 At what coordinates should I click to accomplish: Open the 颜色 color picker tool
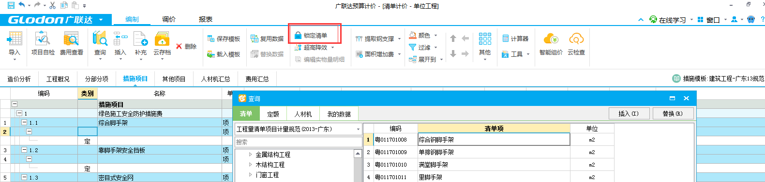click(420, 36)
